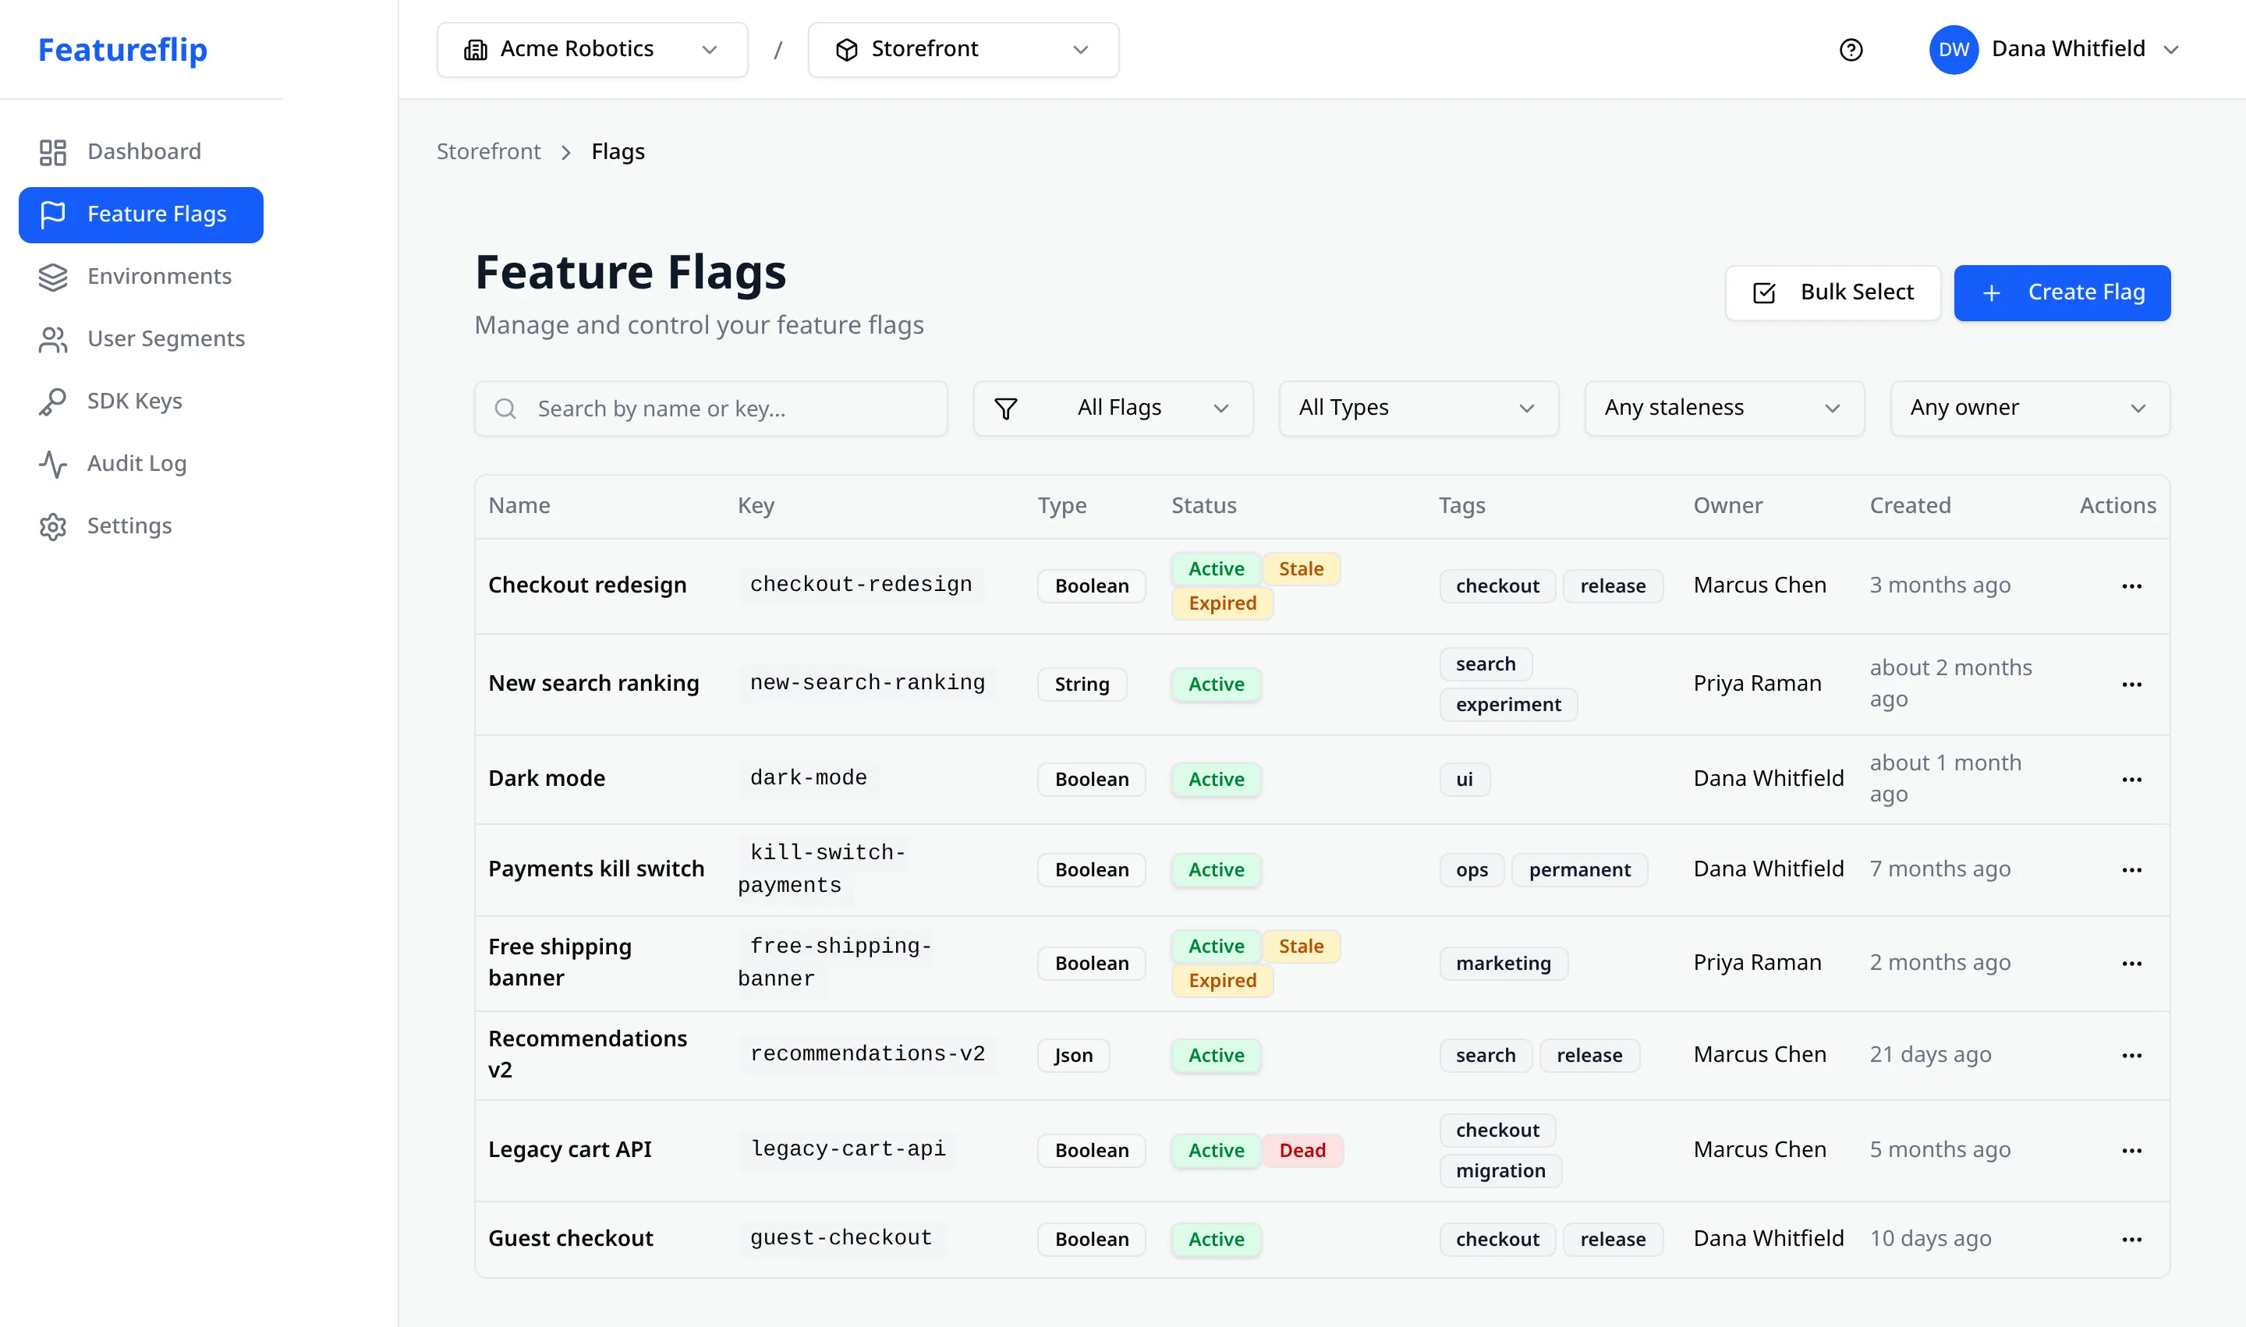The width and height of the screenshot is (2246, 1327).
Task: Open actions menu for Payments kill switch
Action: pyautogui.click(x=2131, y=870)
